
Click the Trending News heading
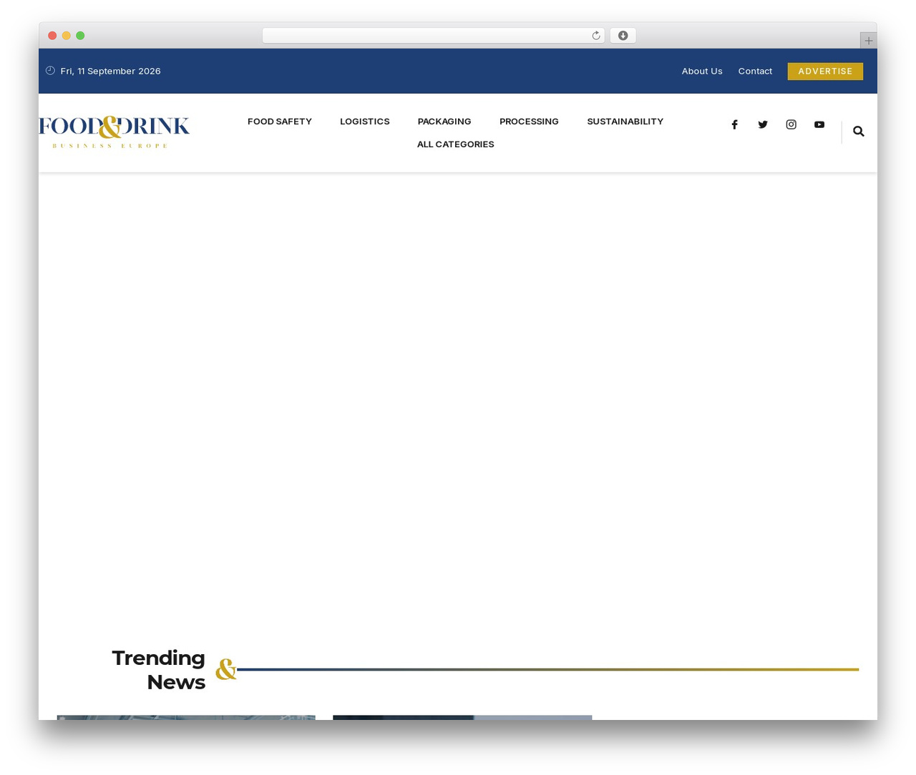158,670
